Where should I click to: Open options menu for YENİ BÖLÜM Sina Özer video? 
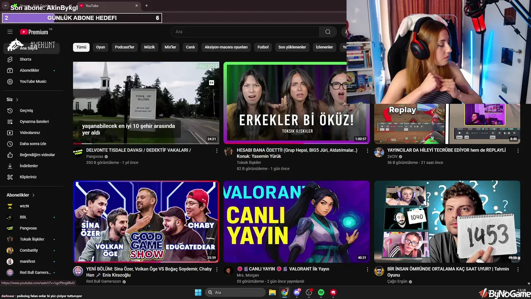point(217,270)
